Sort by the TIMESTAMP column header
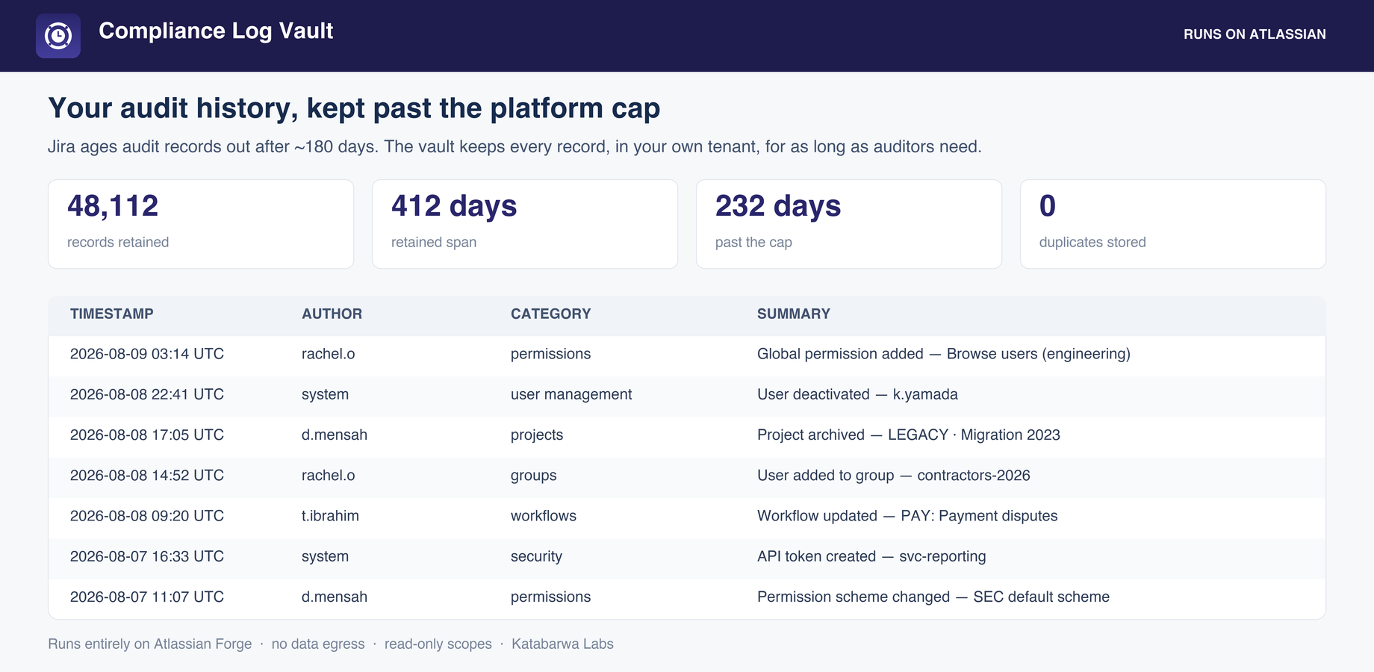 point(112,314)
